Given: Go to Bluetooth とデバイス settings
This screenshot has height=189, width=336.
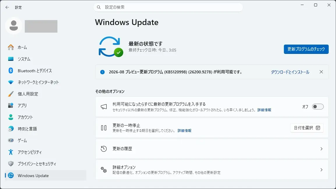Looking at the screenshot, I should pos(45,71).
